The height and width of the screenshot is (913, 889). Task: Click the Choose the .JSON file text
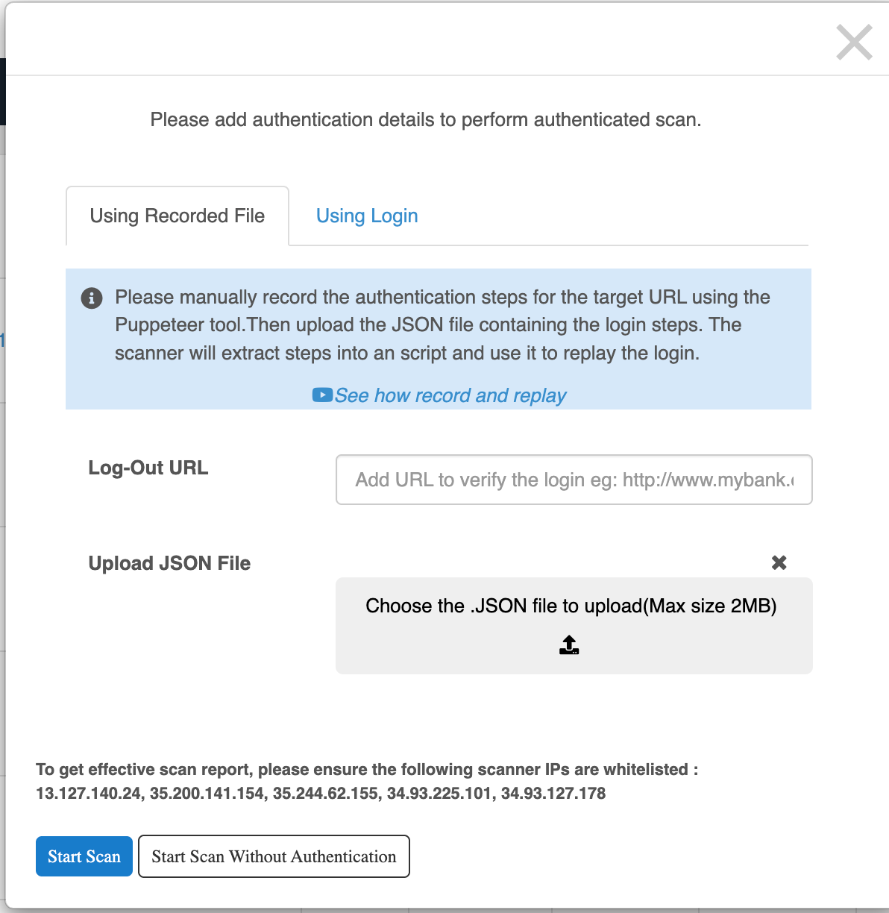pyautogui.click(x=571, y=606)
